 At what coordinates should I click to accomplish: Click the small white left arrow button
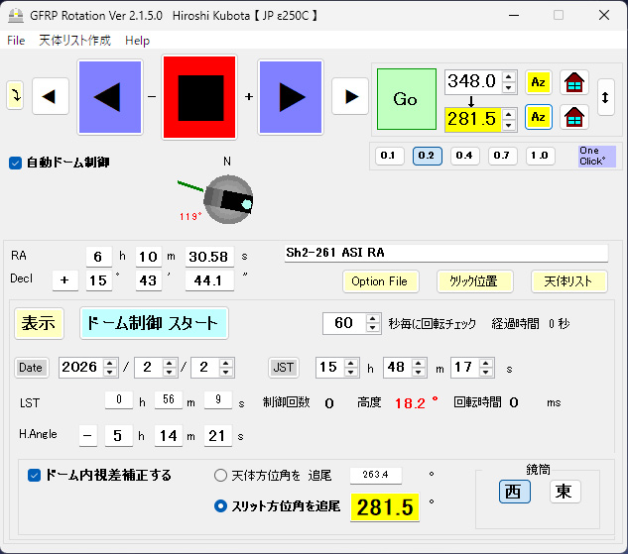point(51,96)
